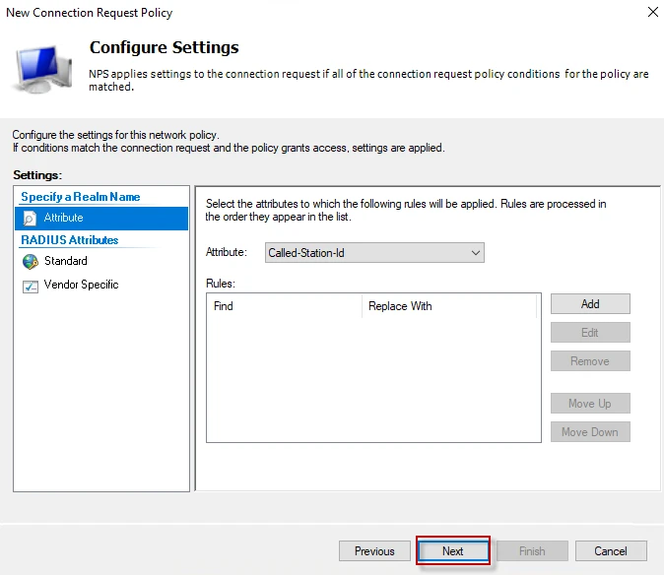Open Vendor Specific settings item
This screenshot has width=664, height=575.
tap(81, 286)
